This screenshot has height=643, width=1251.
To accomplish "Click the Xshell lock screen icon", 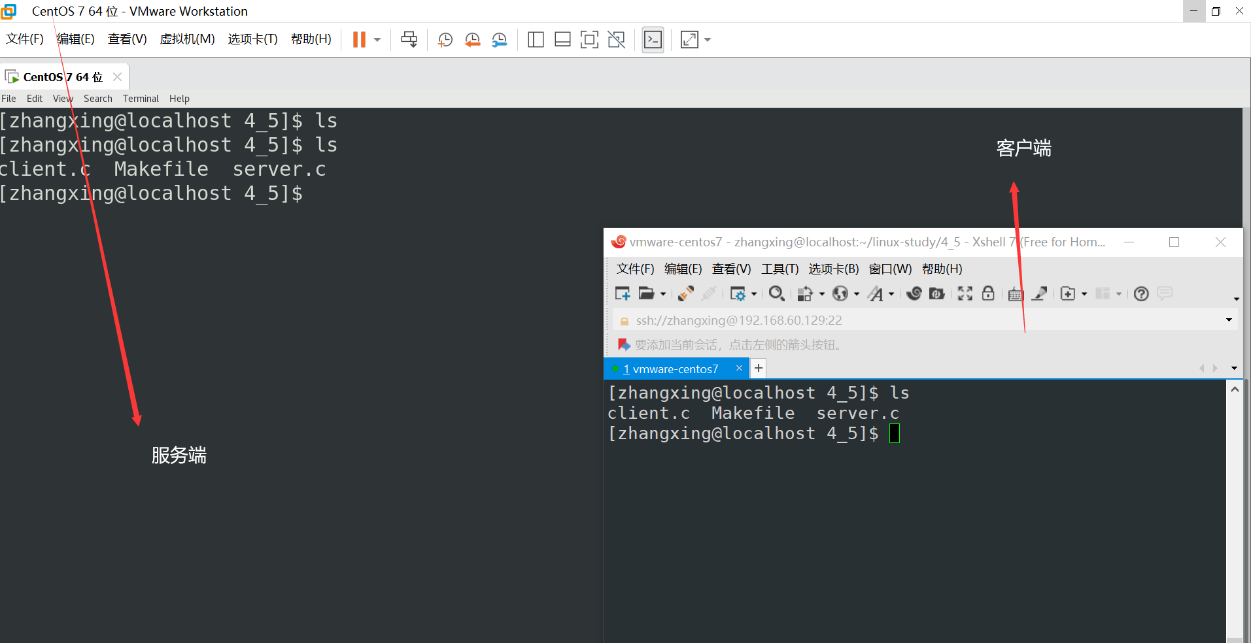I will coord(988,293).
